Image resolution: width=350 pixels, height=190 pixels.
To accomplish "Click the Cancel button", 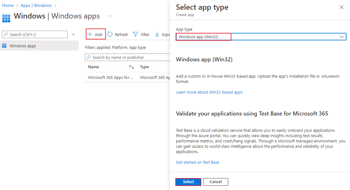I will (x=216, y=182).
